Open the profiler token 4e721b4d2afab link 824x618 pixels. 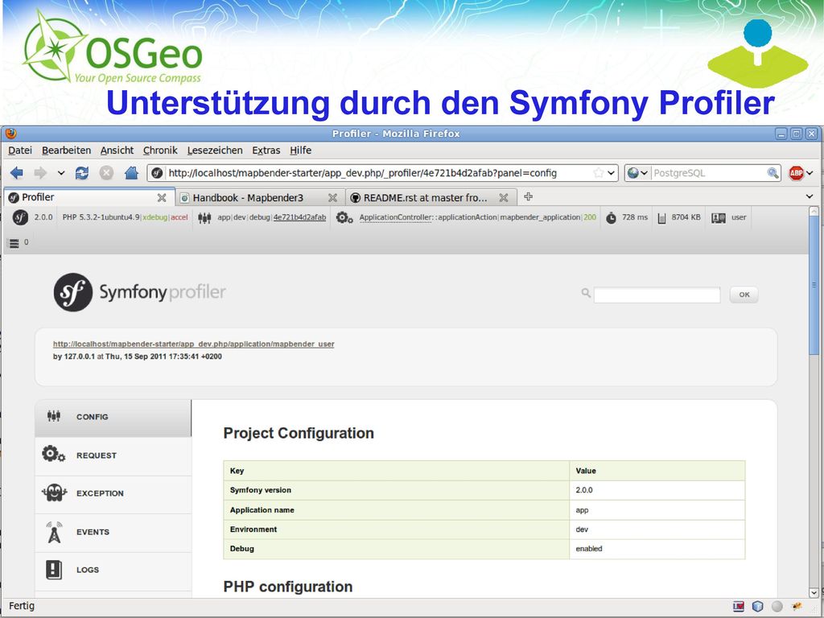coord(299,217)
